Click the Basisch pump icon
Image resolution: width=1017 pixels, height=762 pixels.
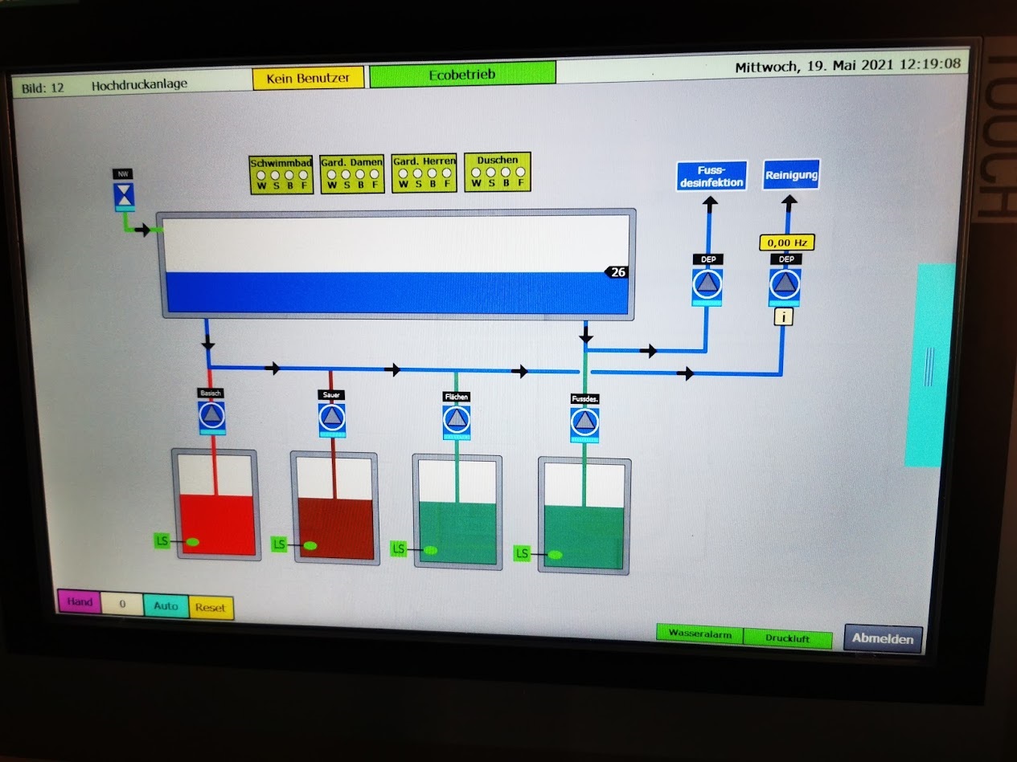[211, 416]
